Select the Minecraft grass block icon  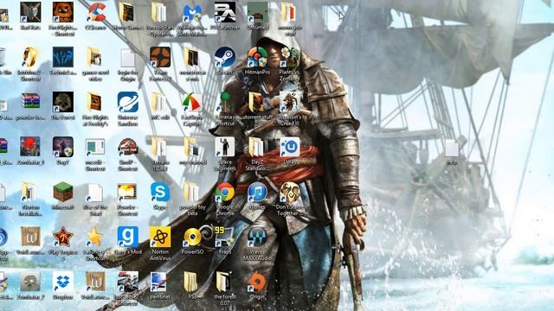[x=63, y=192]
